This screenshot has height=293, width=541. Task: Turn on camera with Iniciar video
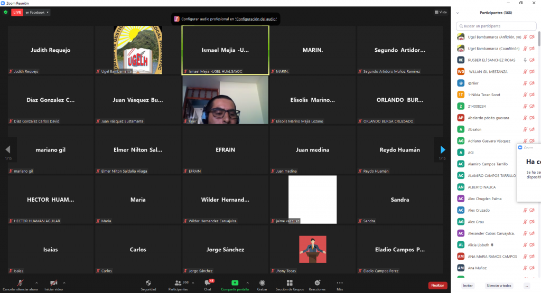click(x=53, y=283)
